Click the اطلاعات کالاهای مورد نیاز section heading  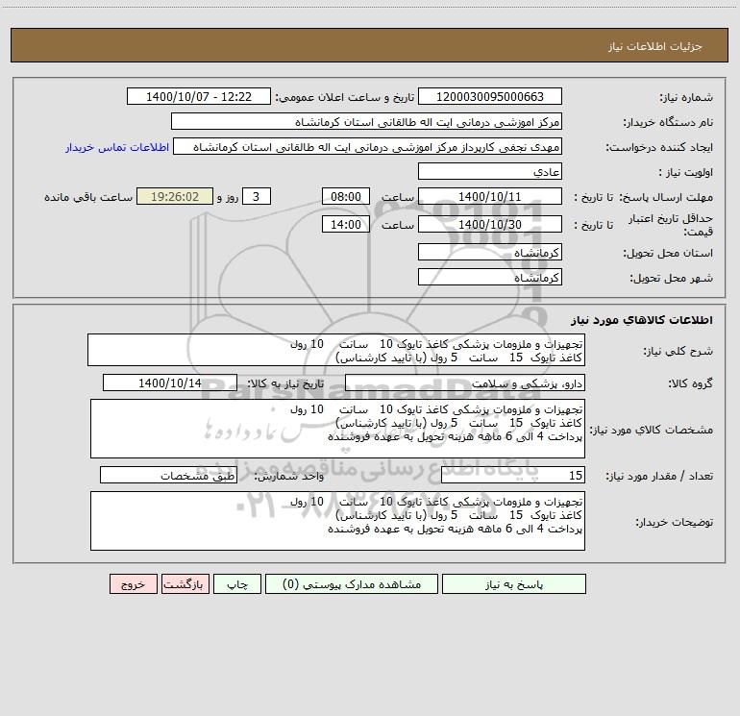[x=642, y=320]
